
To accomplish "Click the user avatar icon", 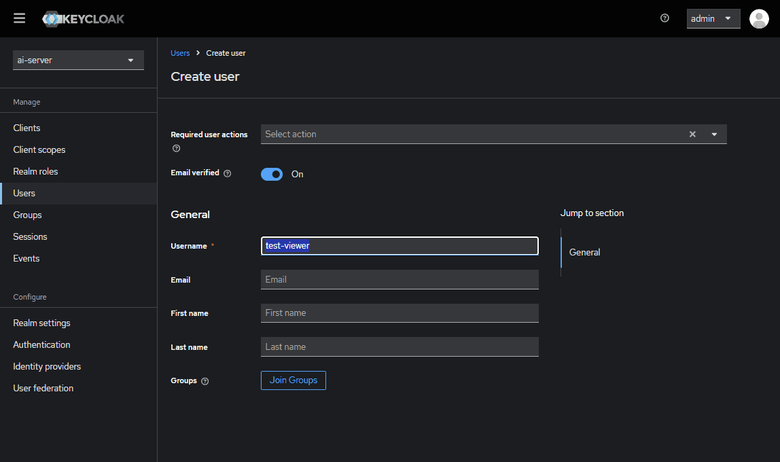I will pos(759,19).
